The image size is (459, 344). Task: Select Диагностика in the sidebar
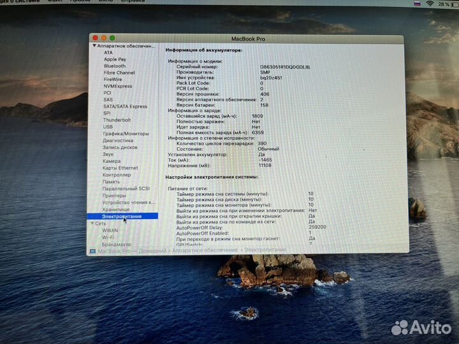118,141
